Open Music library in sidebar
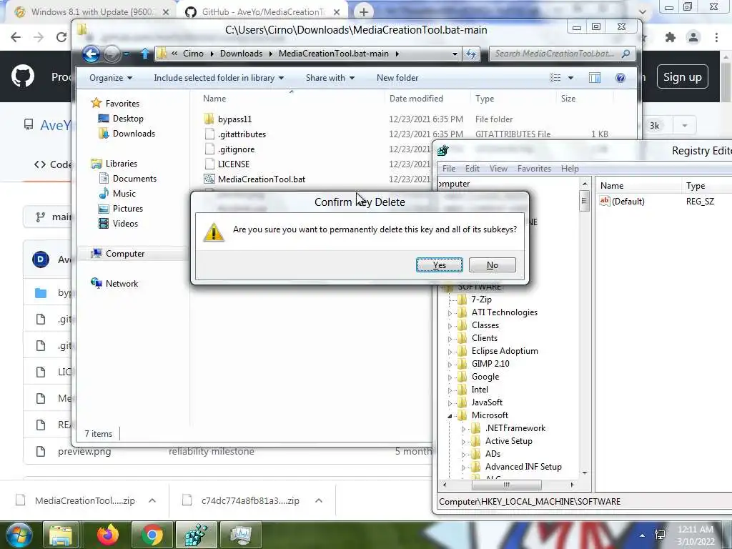This screenshot has height=549, width=732. [124, 193]
